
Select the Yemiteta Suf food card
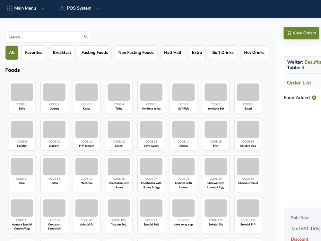(216, 97)
